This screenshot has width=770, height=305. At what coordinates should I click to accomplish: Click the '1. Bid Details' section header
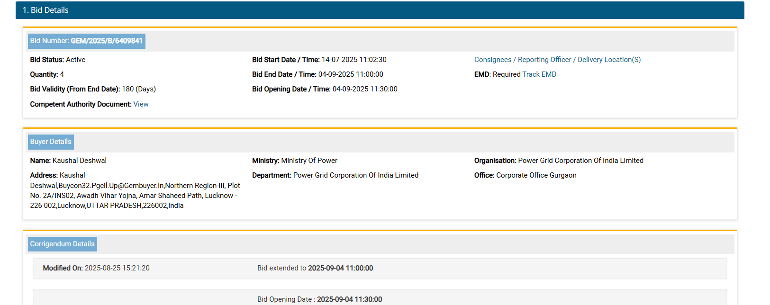[x=45, y=10]
